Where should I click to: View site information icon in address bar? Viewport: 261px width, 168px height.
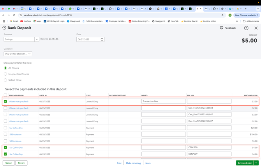(21, 15)
